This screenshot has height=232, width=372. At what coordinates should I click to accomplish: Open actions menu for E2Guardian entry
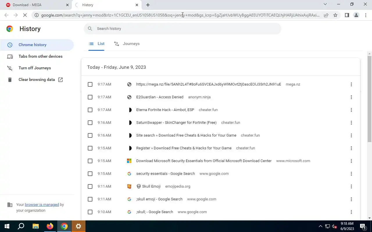point(351,97)
